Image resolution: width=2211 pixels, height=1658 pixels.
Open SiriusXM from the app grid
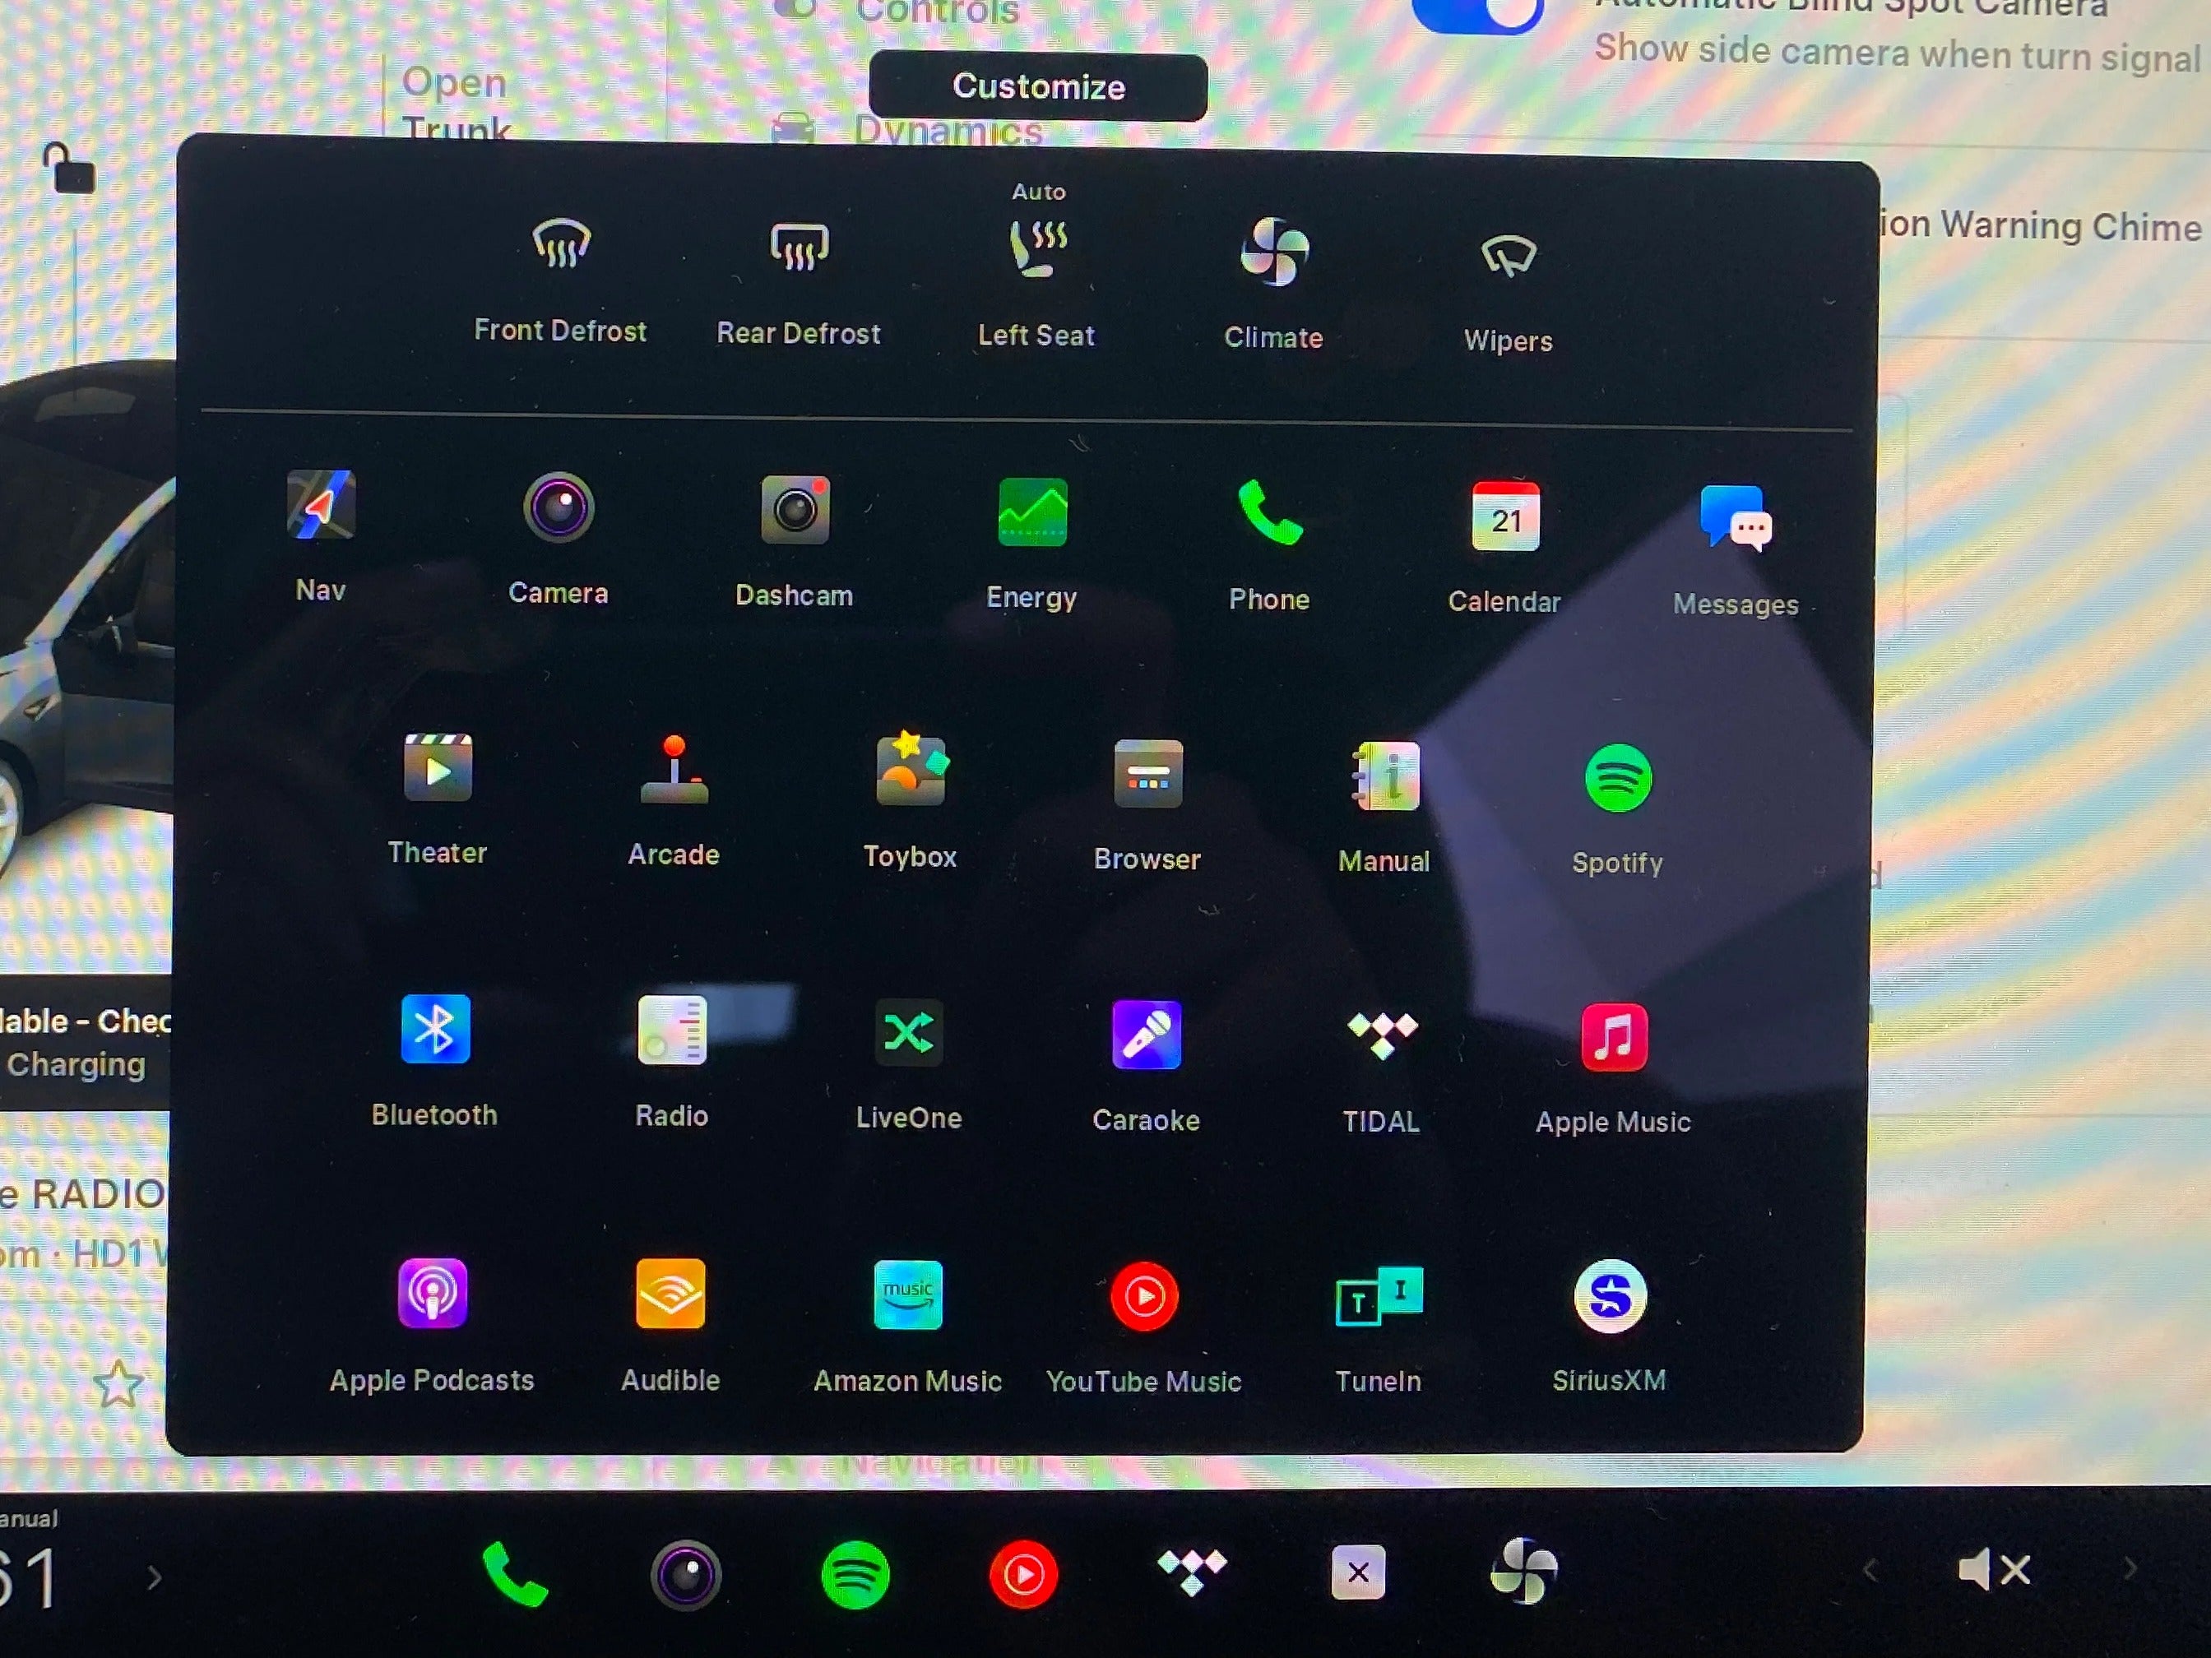click(1609, 1297)
